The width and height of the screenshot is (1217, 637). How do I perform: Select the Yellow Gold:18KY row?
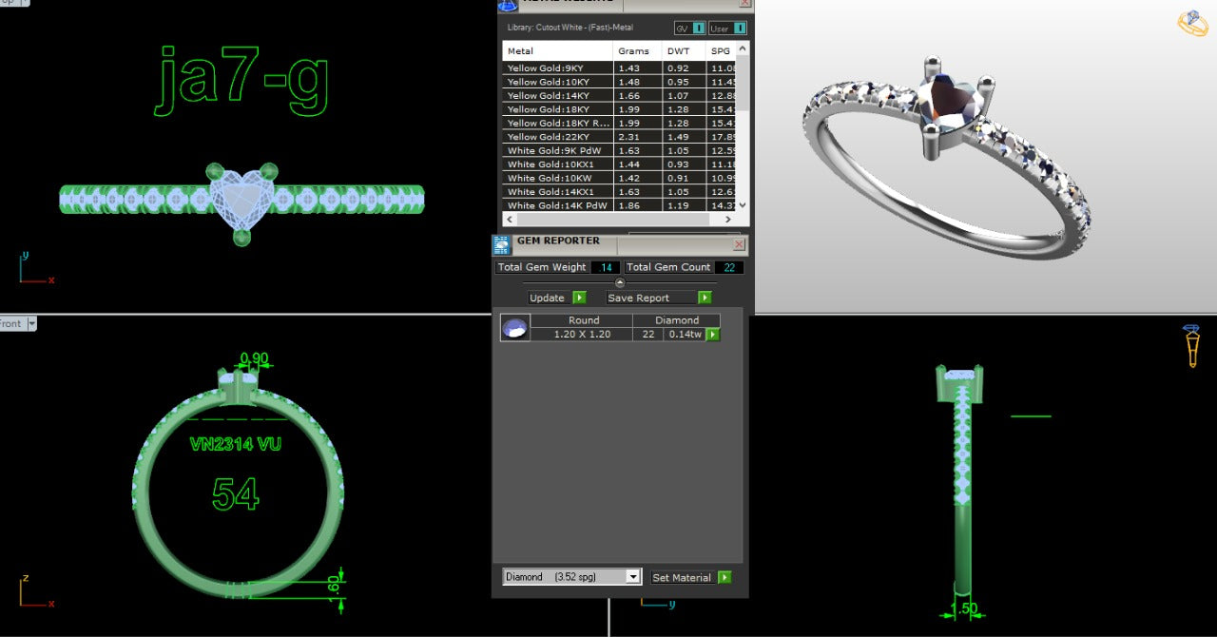point(620,109)
